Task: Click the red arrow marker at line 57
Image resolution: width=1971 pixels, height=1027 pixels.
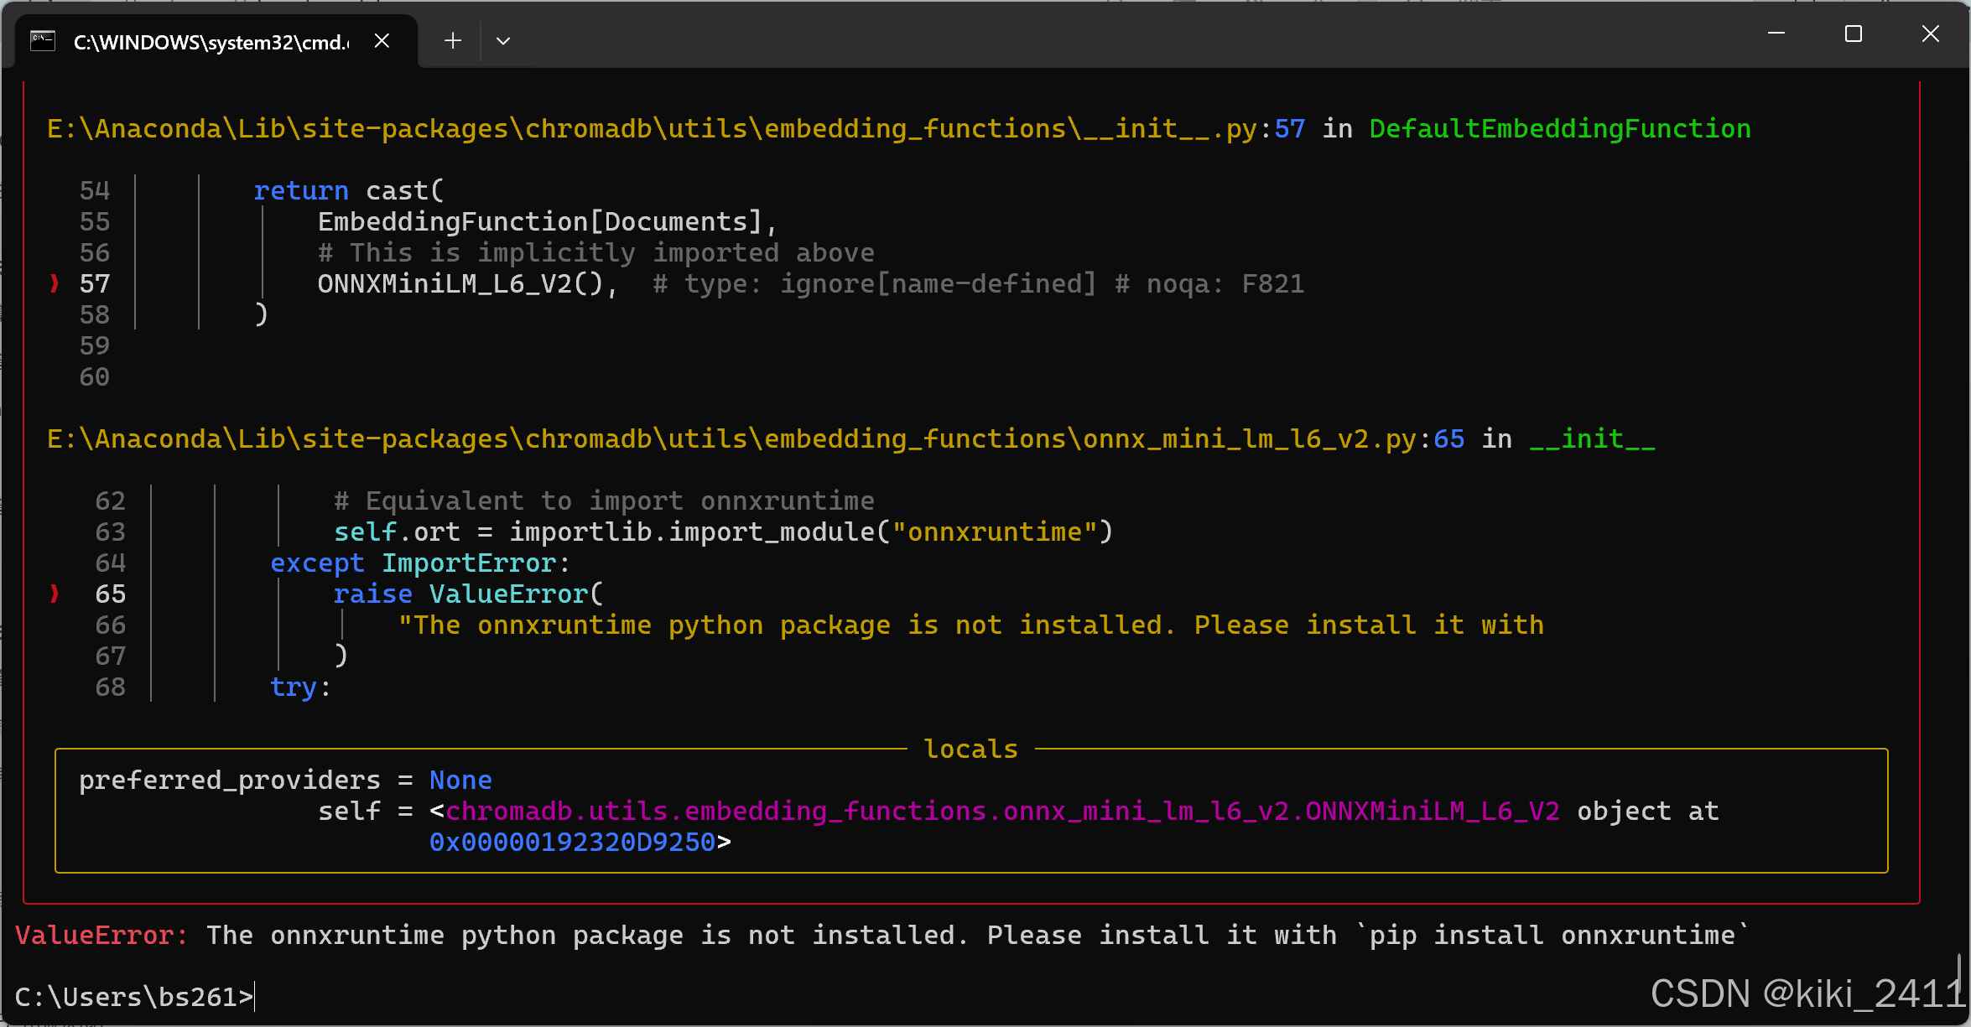Action: click(x=55, y=284)
